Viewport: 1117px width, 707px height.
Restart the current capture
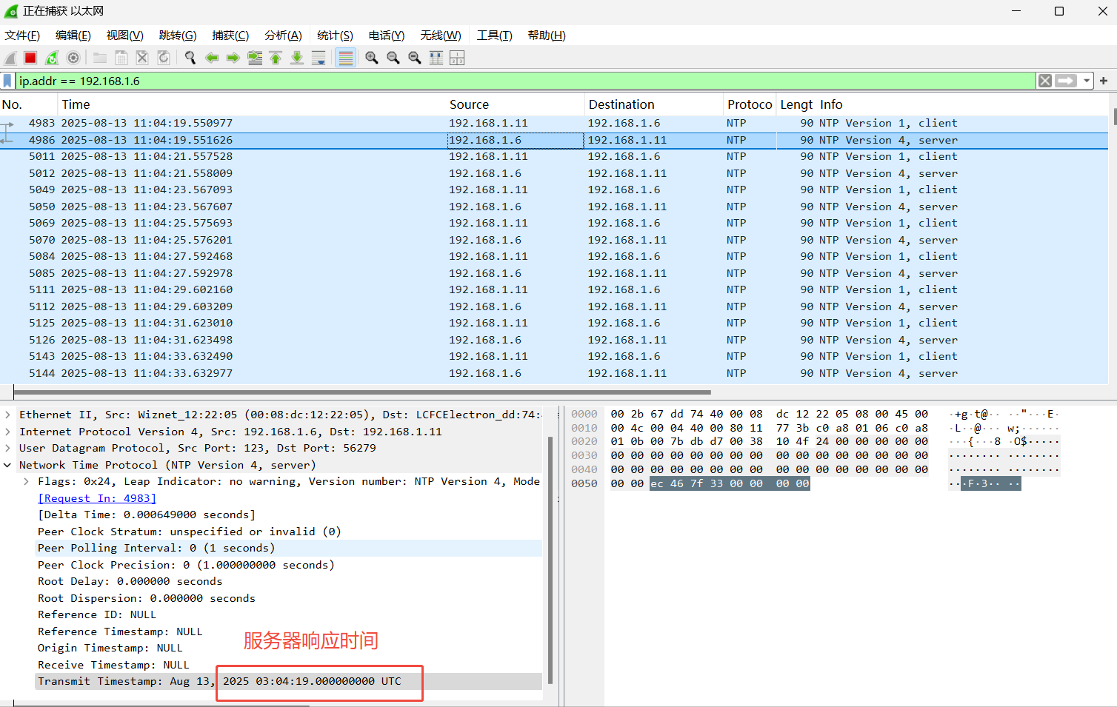pyautogui.click(x=52, y=58)
